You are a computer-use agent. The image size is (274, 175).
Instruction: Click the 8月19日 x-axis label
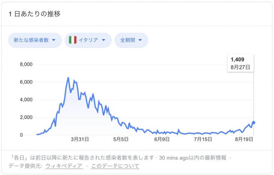(x=244, y=139)
